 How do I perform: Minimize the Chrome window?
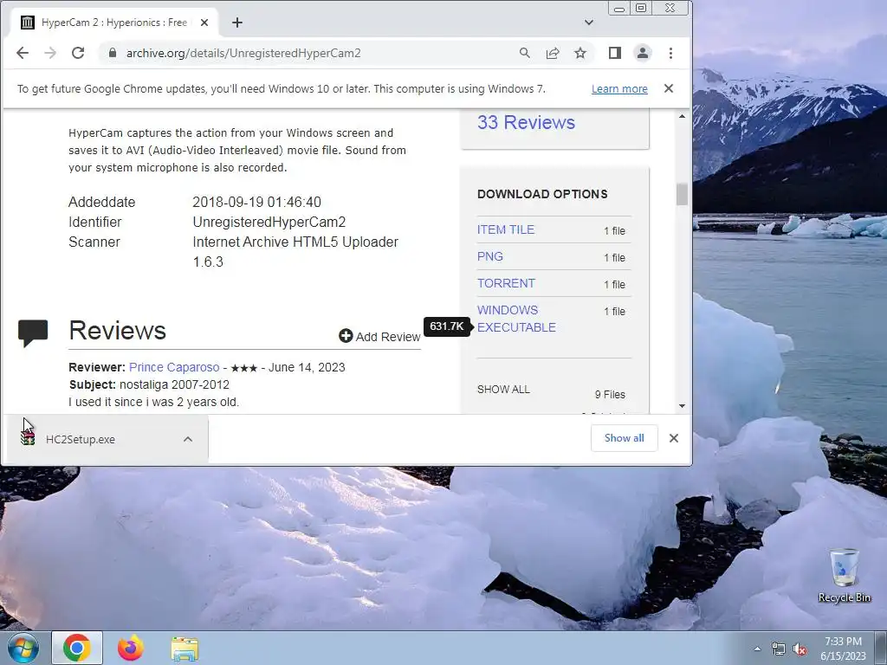tap(619, 9)
